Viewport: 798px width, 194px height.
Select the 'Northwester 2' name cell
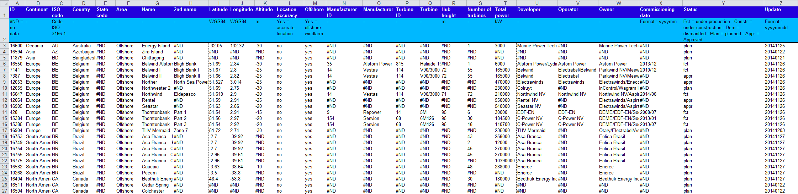click(x=157, y=88)
